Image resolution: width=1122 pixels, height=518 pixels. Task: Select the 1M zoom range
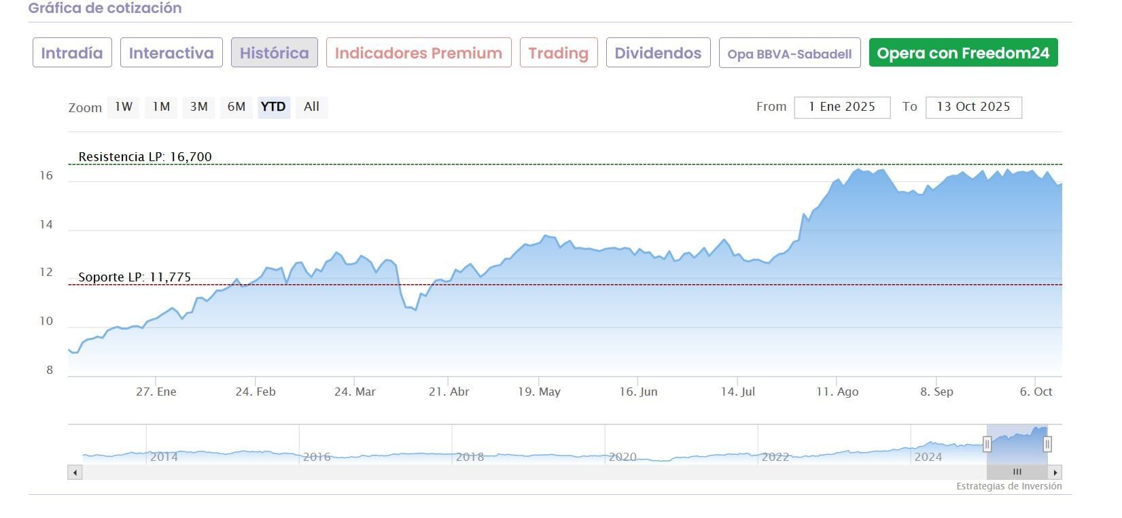tap(161, 107)
